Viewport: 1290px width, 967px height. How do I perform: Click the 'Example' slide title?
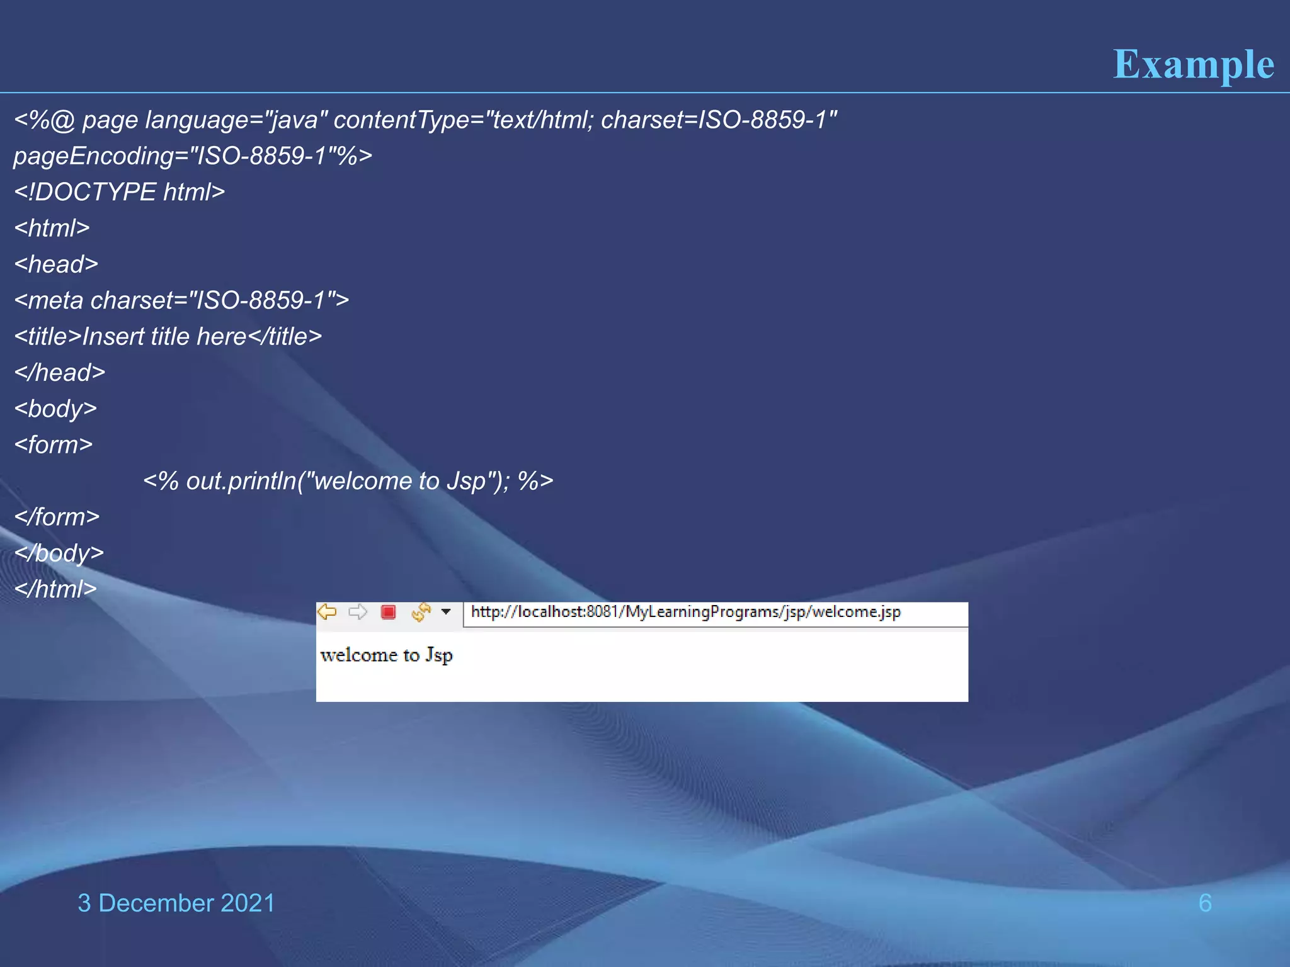[1193, 64]
